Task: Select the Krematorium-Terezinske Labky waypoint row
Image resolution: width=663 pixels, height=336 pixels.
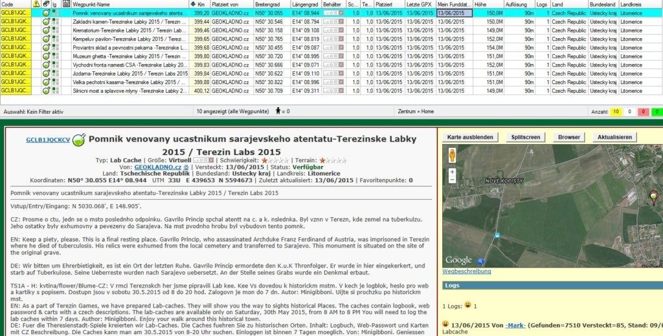Action: [x=331, y=30]
